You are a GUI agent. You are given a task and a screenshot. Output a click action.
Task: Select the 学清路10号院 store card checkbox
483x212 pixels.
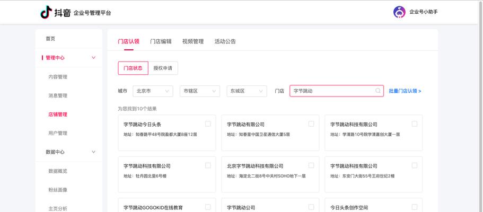[x=414, y=124]
